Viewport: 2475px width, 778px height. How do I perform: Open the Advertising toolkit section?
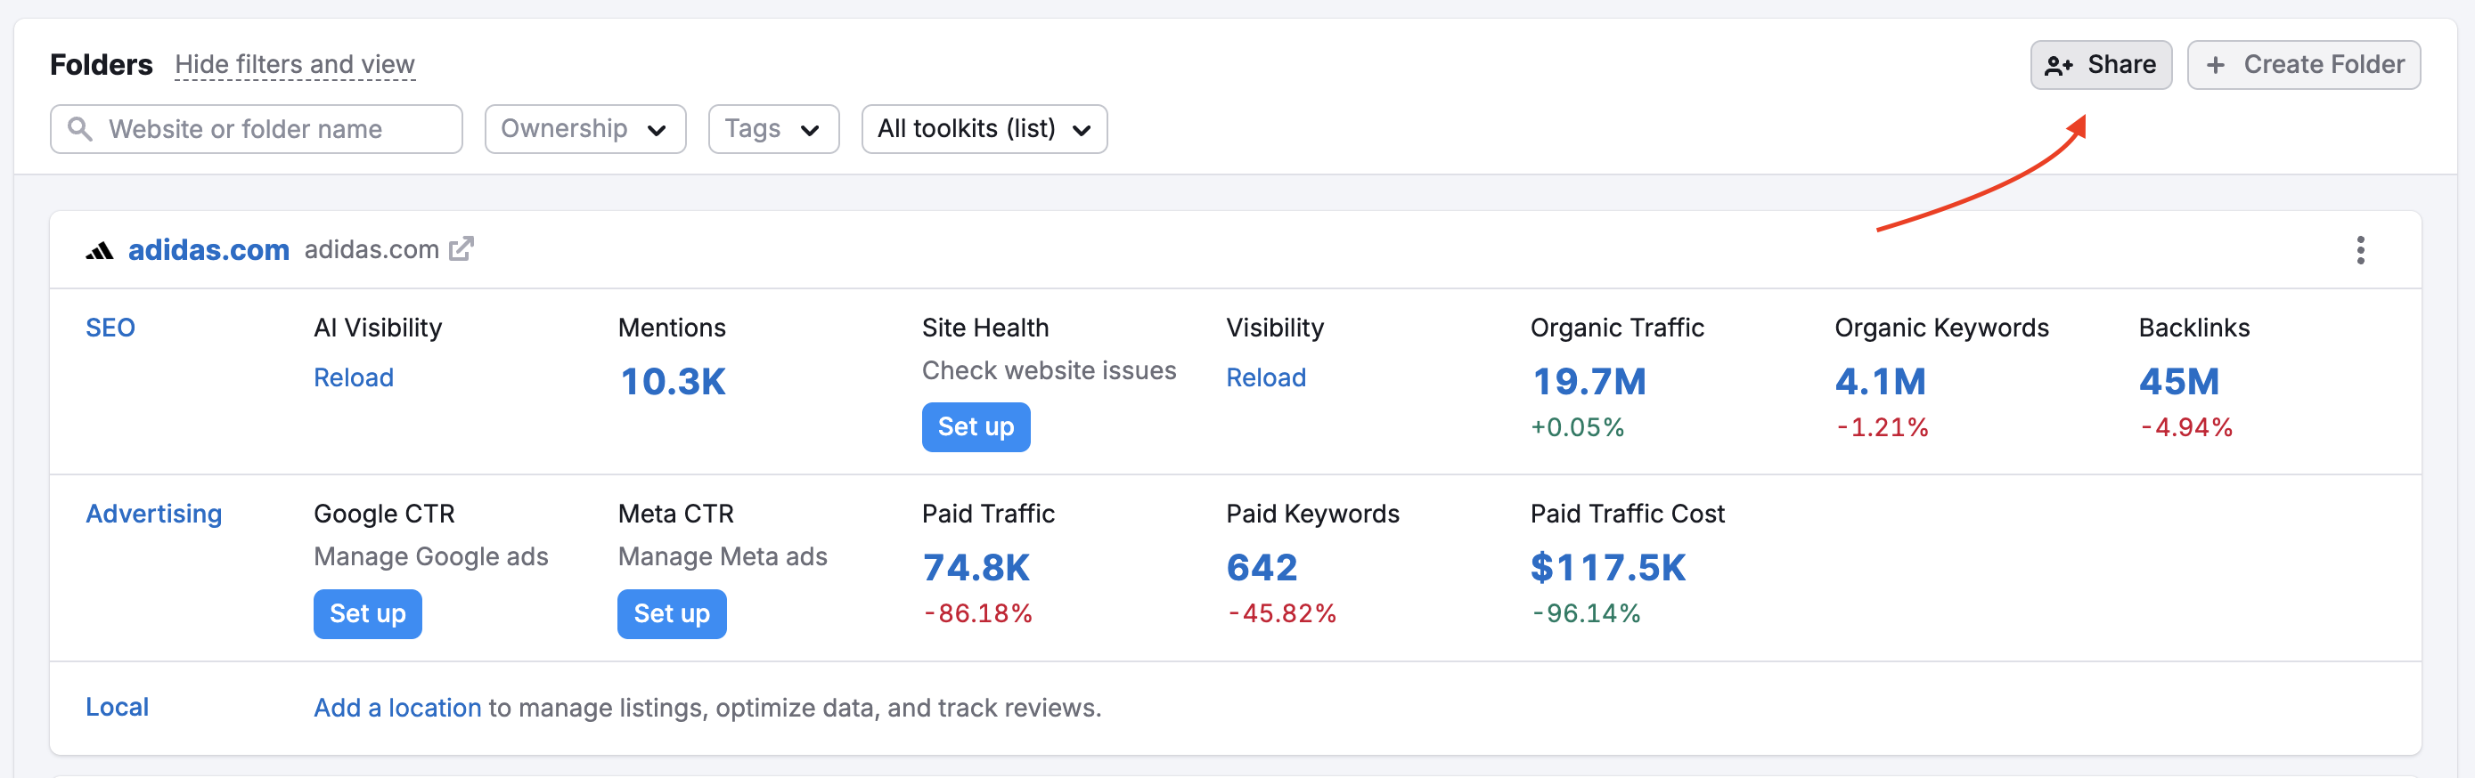pos(154,514)
